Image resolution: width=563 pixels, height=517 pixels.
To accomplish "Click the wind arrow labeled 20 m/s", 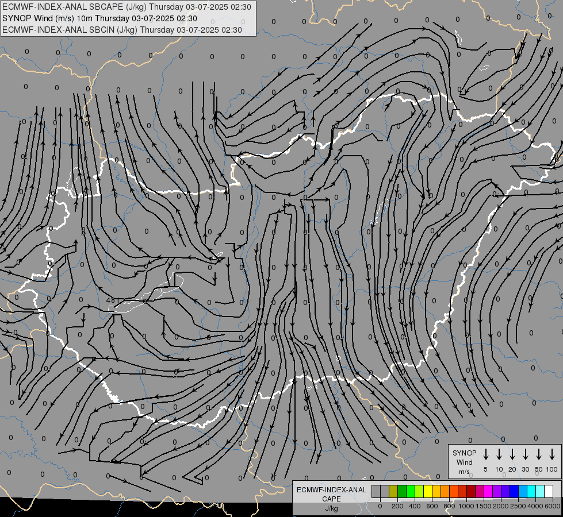I will 512,454.
